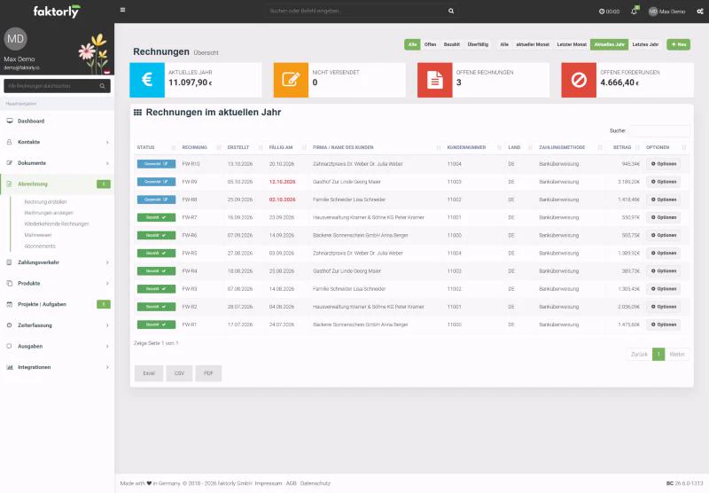Open Optionen dropdown for invoice FW-R1

(x=663, y=325)
